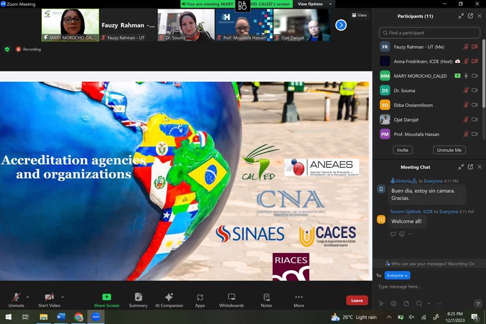Reply to the Welcome all! message
This screenshot has width=486, height=324.
point(393,234)
